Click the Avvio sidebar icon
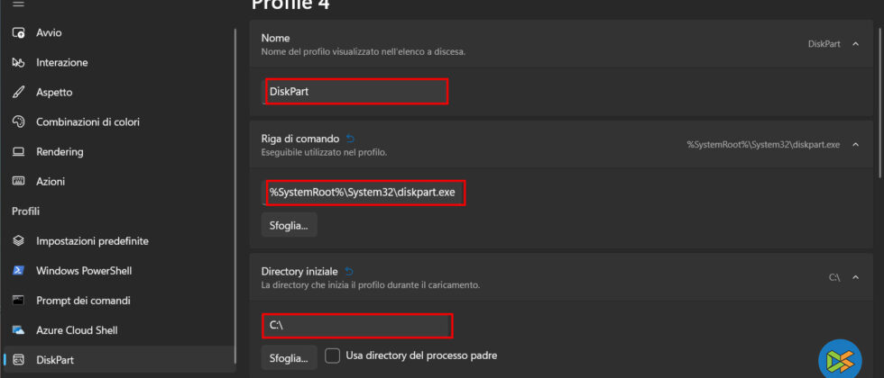Image resolution: width=884 pixels, height=378 pixels. click(18, 33)
